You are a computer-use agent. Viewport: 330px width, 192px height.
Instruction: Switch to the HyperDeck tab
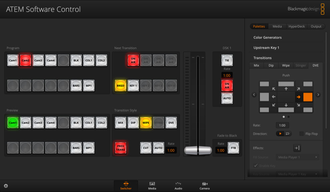296,26
